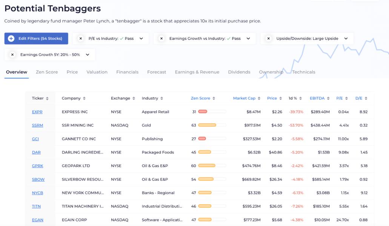The width and height of the screenshot is (389, 226).
Task: Sort by 1d % column arrows
Action: 300,99
